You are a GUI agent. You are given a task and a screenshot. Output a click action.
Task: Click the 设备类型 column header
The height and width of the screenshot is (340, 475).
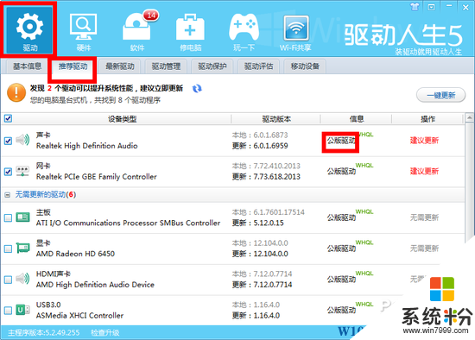point(122,119)
